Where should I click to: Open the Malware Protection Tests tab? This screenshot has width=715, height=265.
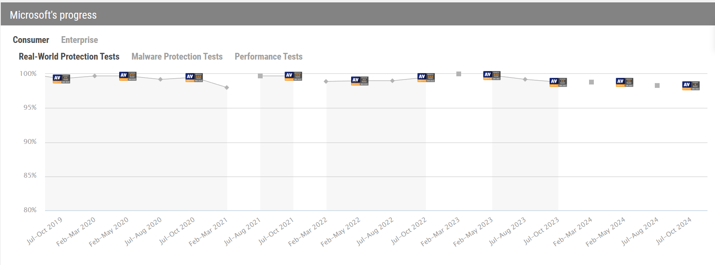[x=177, y=56]
